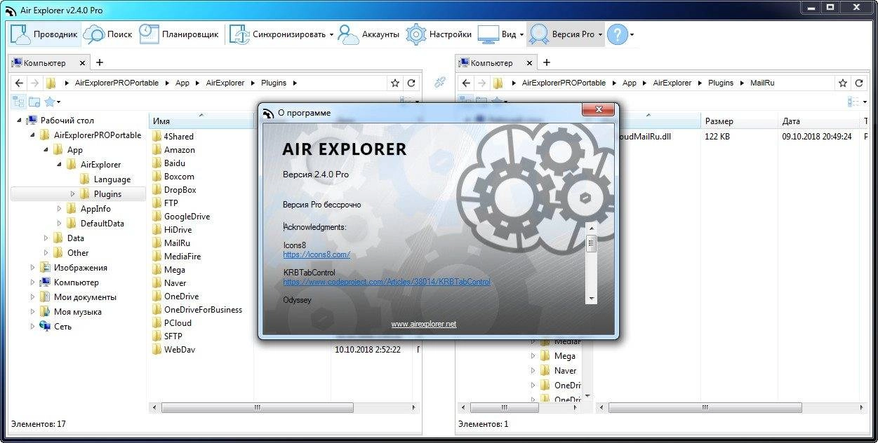878x443 pixels.
Task: Open Синхронизировать dropdown arrow
Action: [x=331, y=34]
